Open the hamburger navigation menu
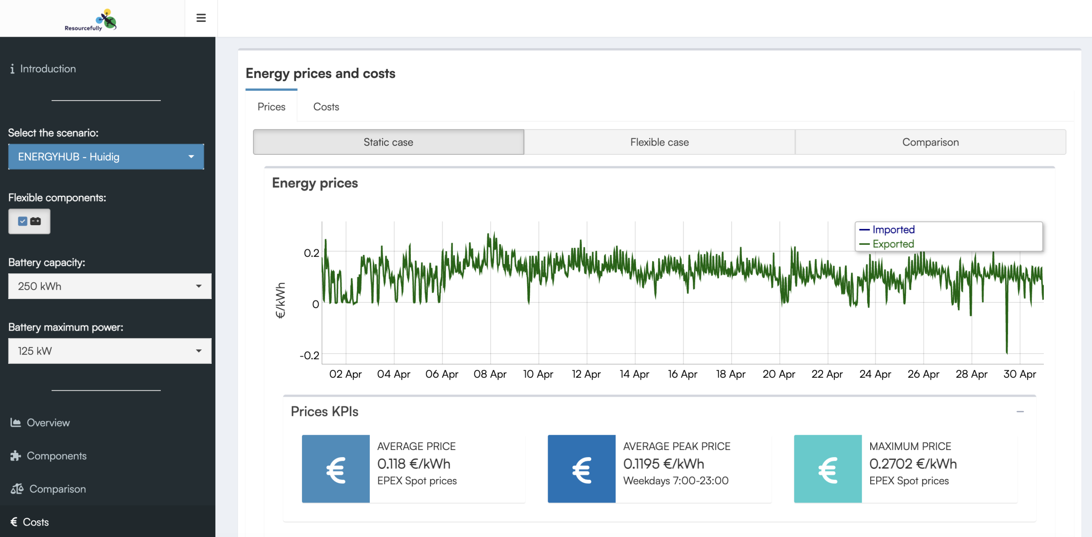The height and width of the screenshot is (537, 1092). click(200, 18)
